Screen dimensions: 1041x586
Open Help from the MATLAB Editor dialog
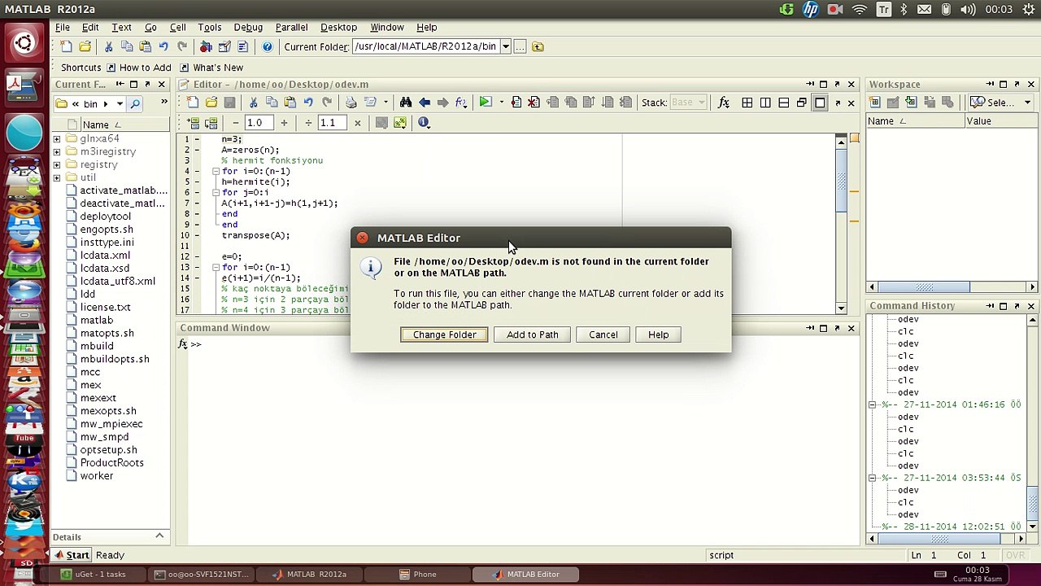click(x=659, y=335)
